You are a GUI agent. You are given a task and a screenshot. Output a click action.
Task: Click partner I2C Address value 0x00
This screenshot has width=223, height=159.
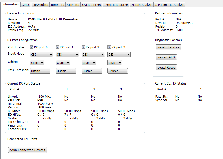point(179,30)
